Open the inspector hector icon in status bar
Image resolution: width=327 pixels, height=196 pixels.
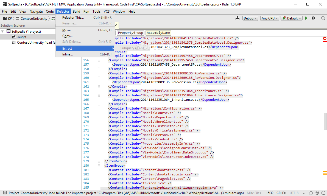[x=317, y=193]
